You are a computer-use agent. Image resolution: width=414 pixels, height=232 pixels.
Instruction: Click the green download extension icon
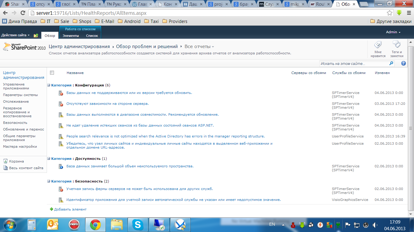399,13
